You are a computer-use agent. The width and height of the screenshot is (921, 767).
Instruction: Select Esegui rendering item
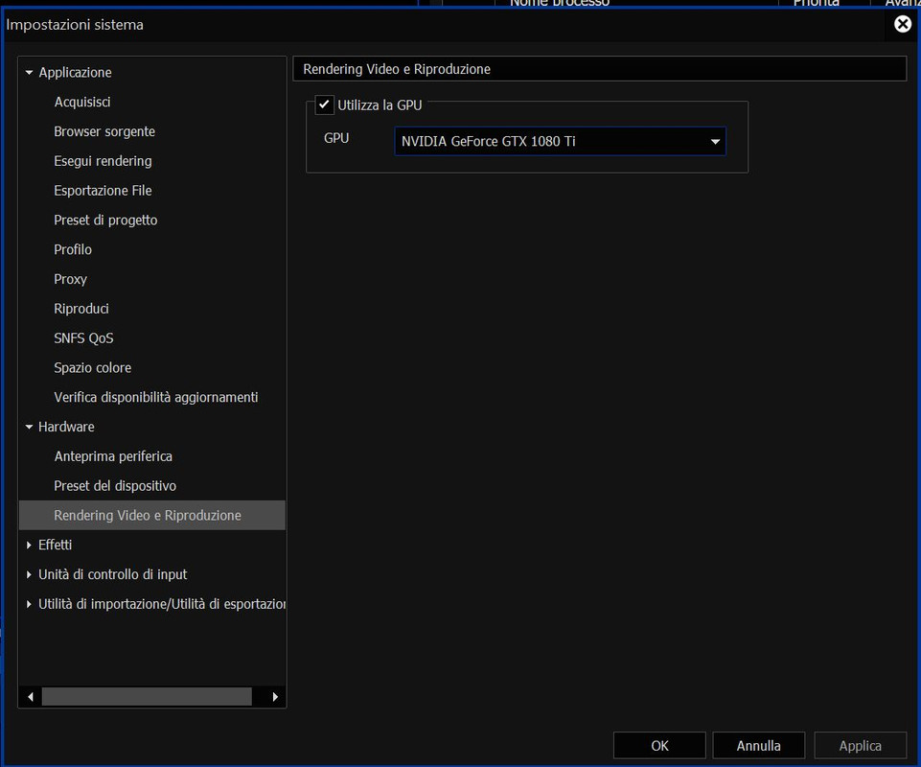click(103, 161)
